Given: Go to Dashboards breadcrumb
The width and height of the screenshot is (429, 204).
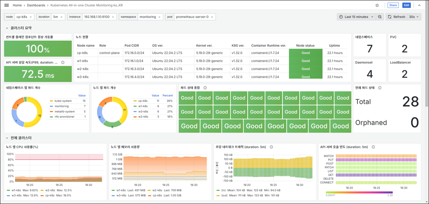Looking at the screenshot, I should pyautogui.click(x=36, y=5).
